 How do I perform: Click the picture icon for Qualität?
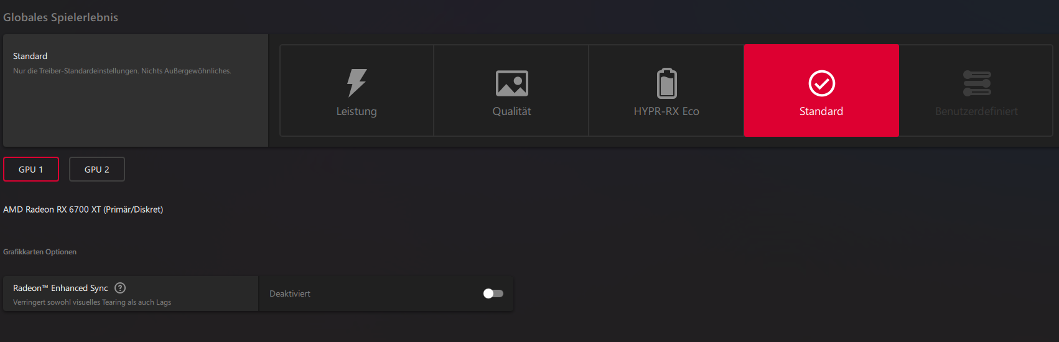coord(511,83)
